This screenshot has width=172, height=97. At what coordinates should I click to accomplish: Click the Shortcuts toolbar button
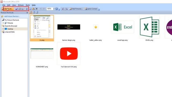pyautogui.click(x=8, y=9)
